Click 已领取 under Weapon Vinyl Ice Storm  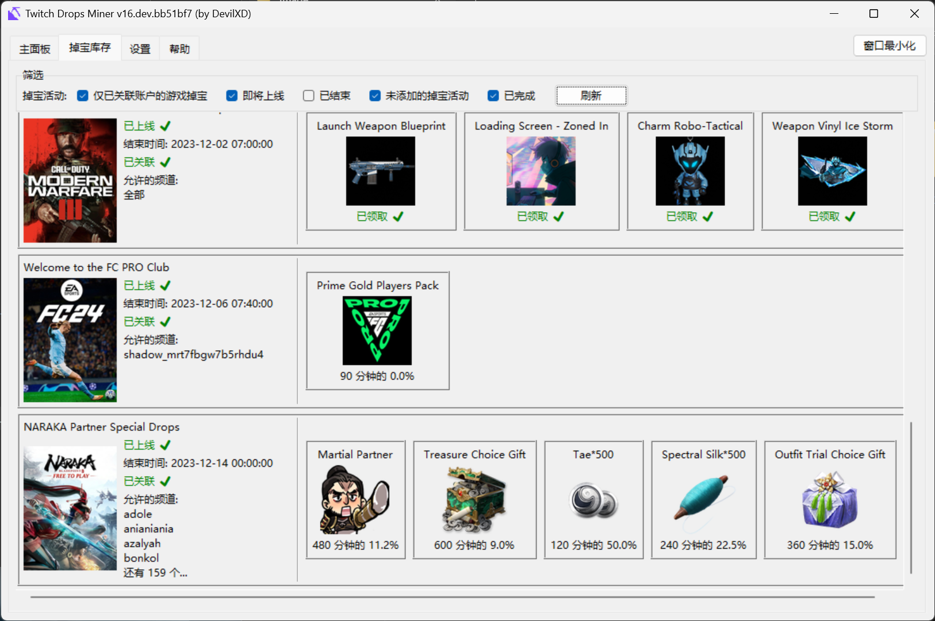pyautogui.click(x=832, y=216)
